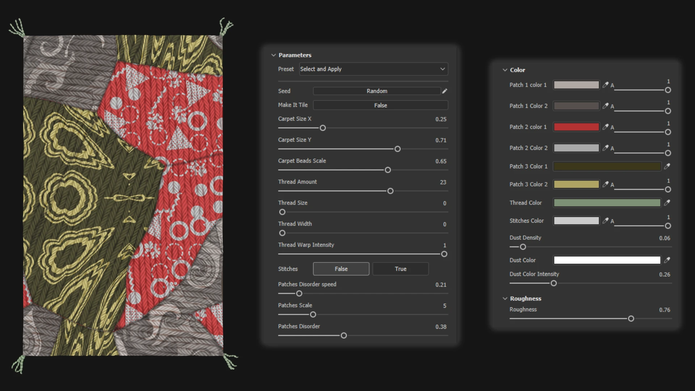Viewport: 695px width, 391px height.
Task: Click the Thread Amount slider handle
Action: tap(390, 191)
